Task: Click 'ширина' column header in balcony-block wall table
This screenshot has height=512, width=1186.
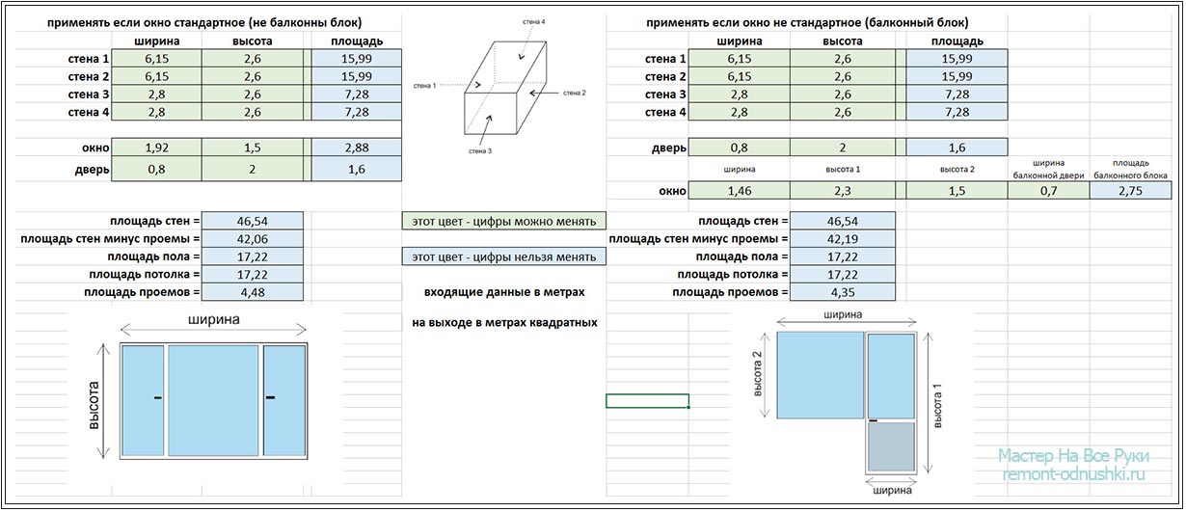Action: [x=739, y=40]
